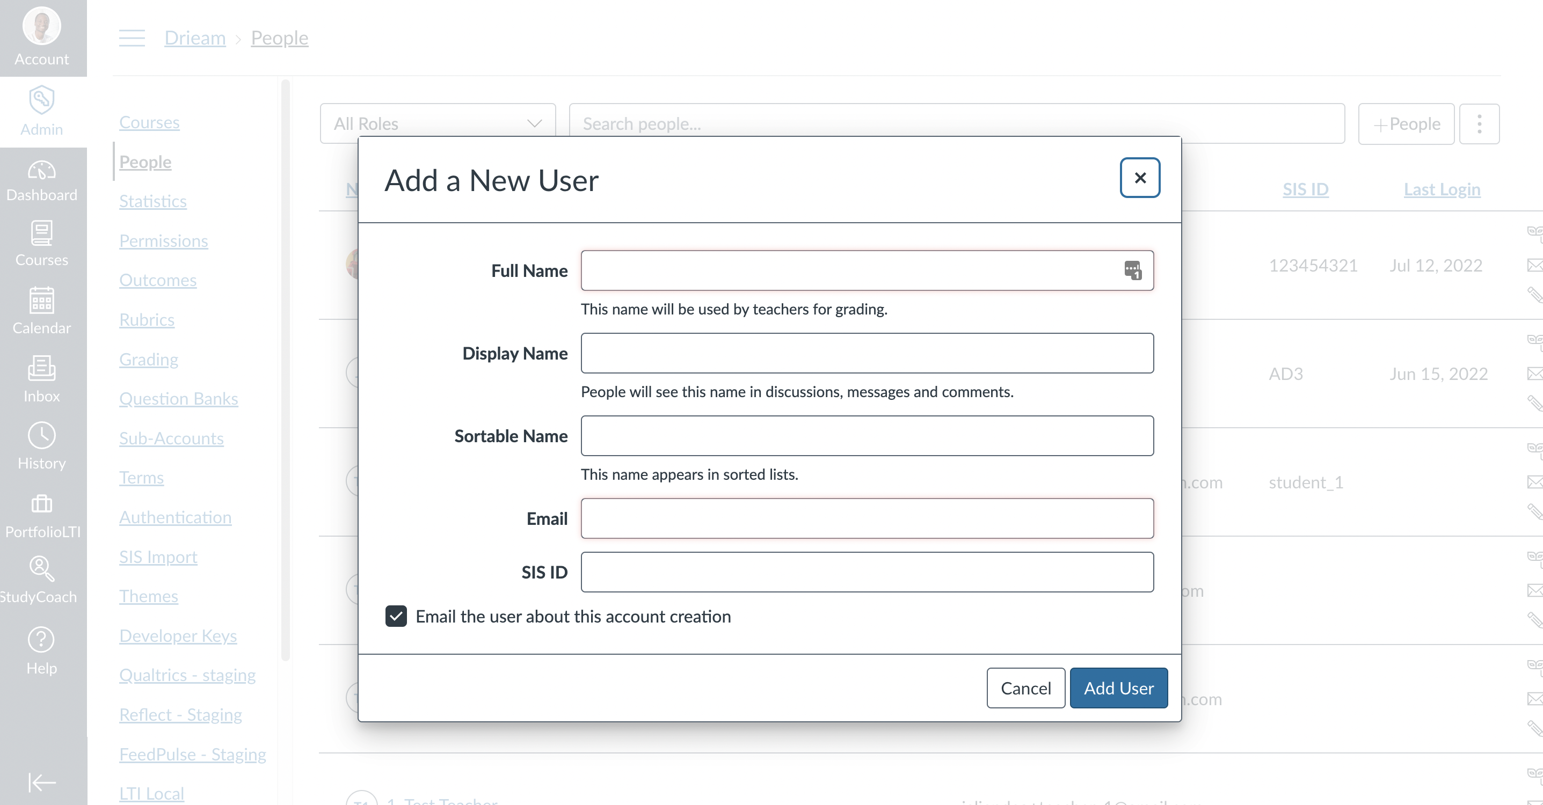Go to SIS Import
This screenshot has height=805, width=1543.
[x=158, y=557]
